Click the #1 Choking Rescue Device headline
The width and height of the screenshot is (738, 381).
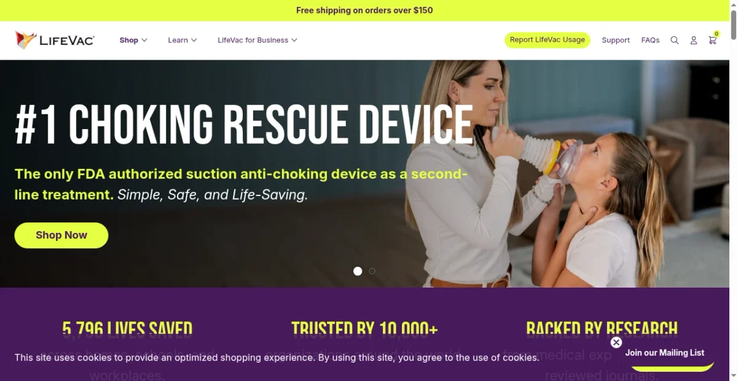tap(244, 125)
